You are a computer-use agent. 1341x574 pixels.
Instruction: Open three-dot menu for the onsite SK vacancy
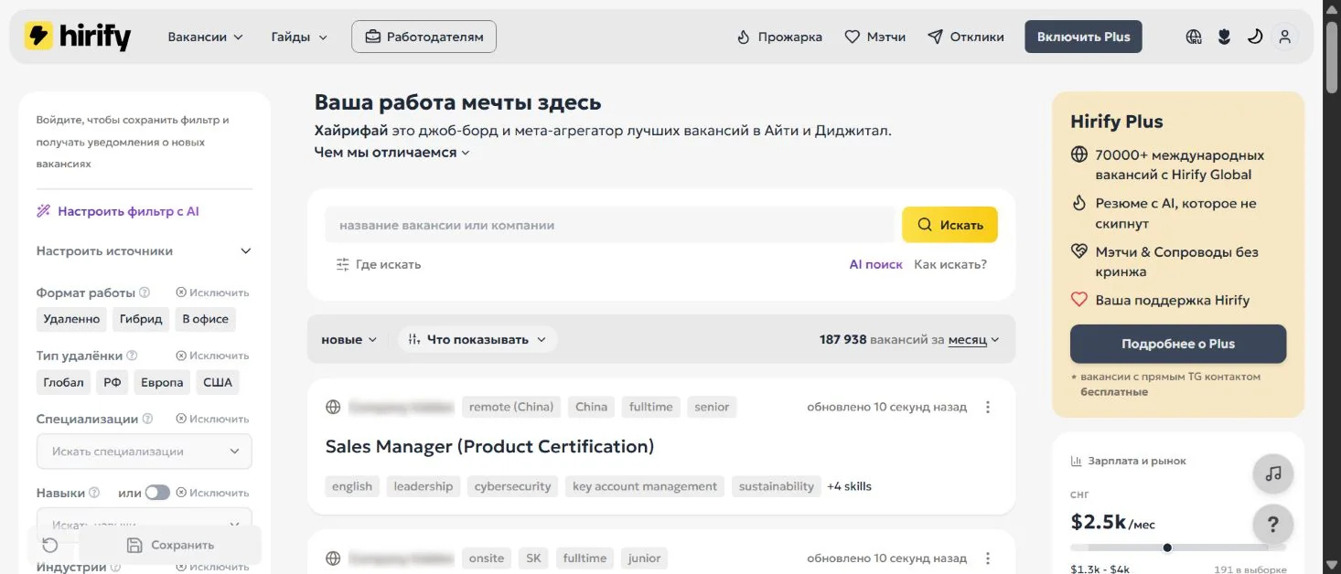click(987, 558)
